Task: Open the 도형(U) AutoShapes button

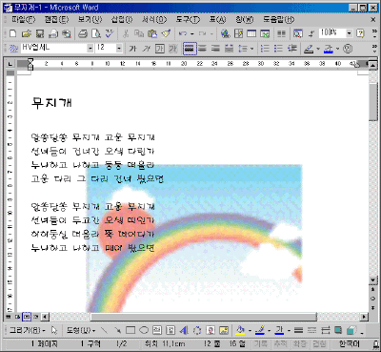Action: click(x=81, y=330)
